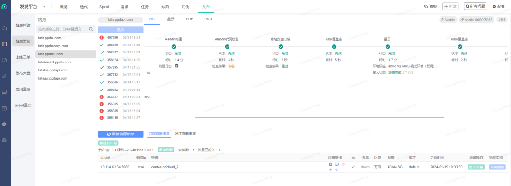Switch to the 星云 environment tab
Screen dimensions: 511x186
pyautogui.click(x=171, y=19)
